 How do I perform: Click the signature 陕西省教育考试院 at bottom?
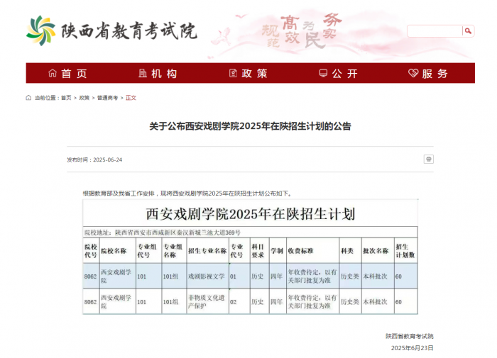(410, 336)
